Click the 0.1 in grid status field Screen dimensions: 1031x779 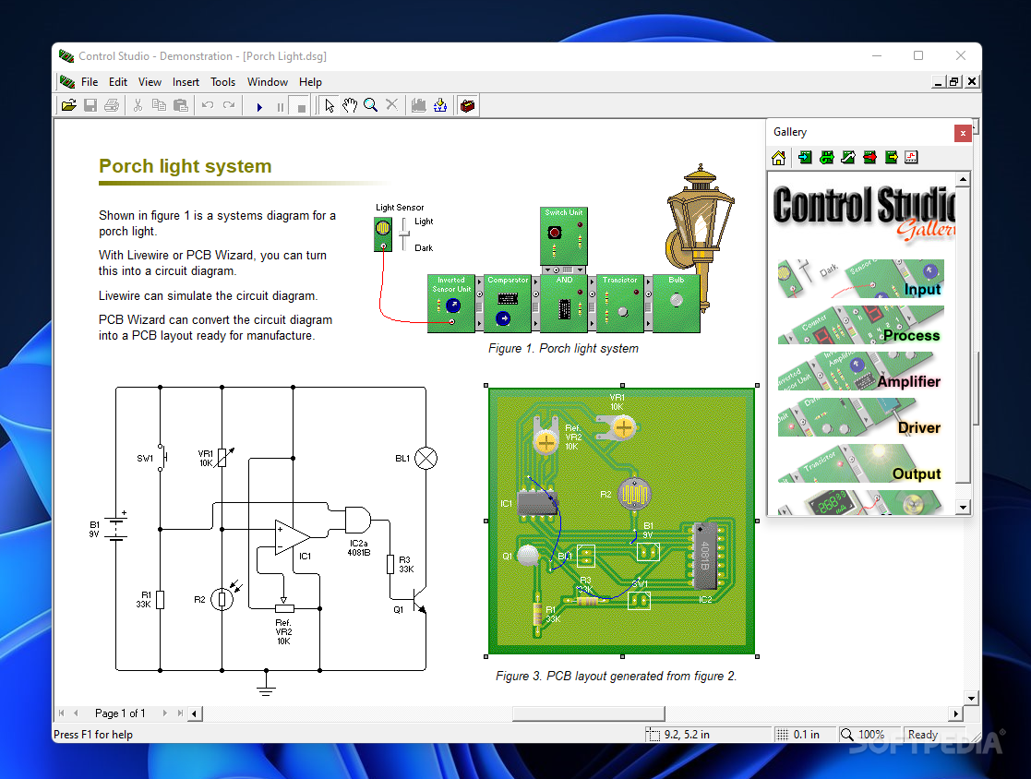804,735
